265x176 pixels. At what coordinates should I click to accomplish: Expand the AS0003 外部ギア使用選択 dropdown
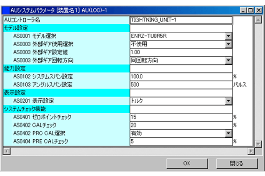[229, 44]
